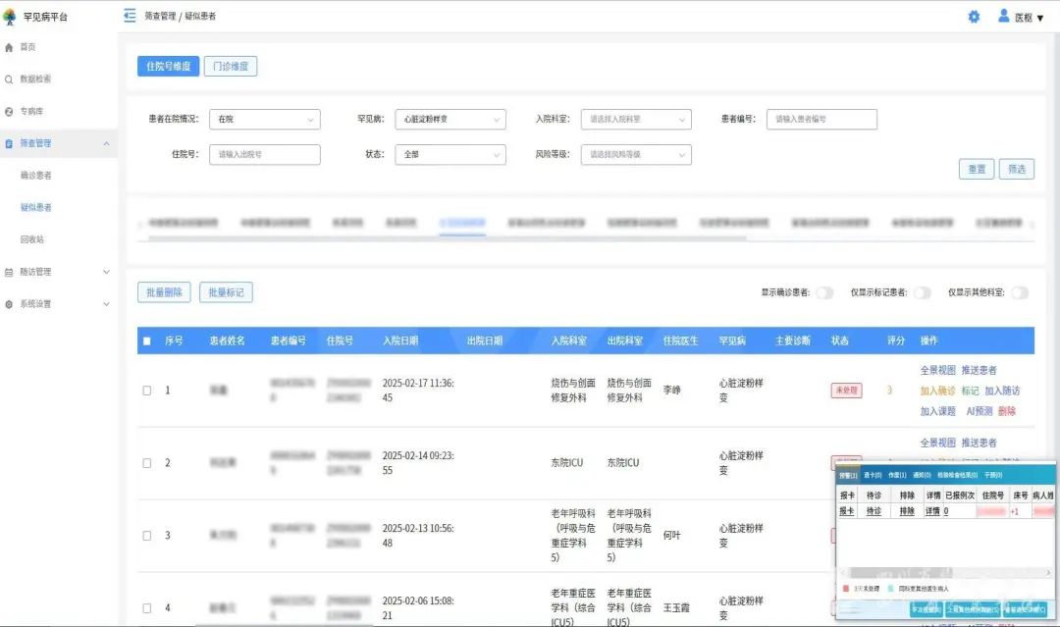1060x627 pixels.
Task: Click the 专病库 sidebar icon
Action: pos(10,112)
